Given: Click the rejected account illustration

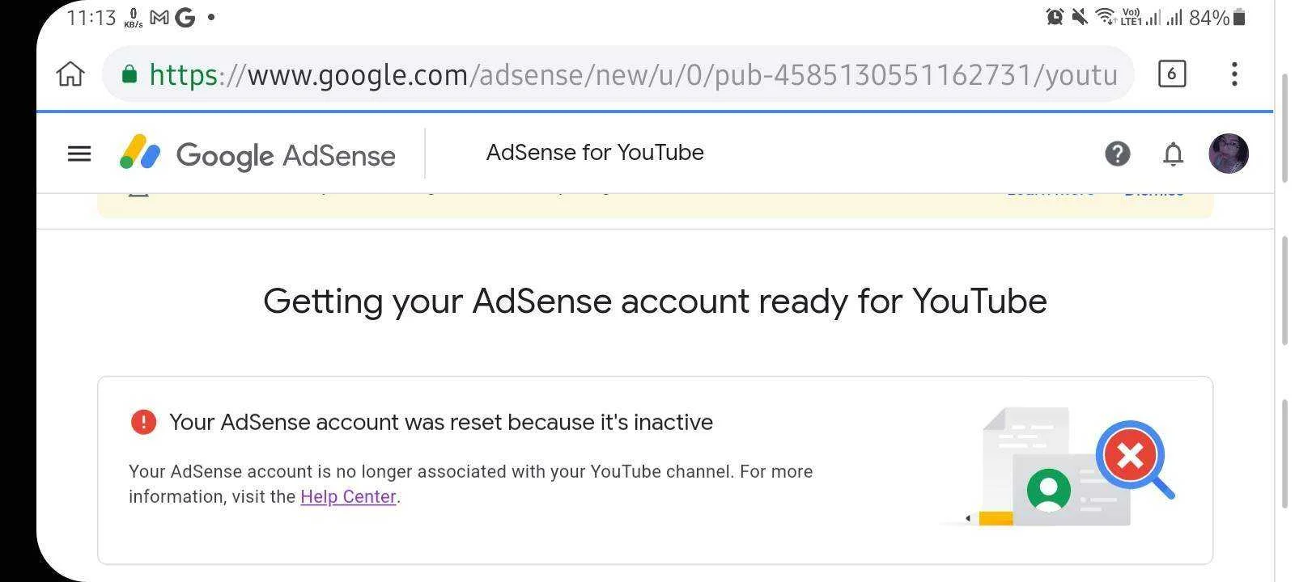Looking at the screenshot, I should click(x=1057, y=467).
